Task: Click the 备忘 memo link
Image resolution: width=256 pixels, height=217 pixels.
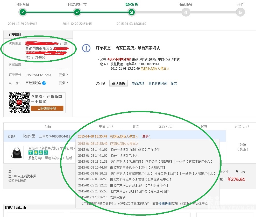Action: 174,83
